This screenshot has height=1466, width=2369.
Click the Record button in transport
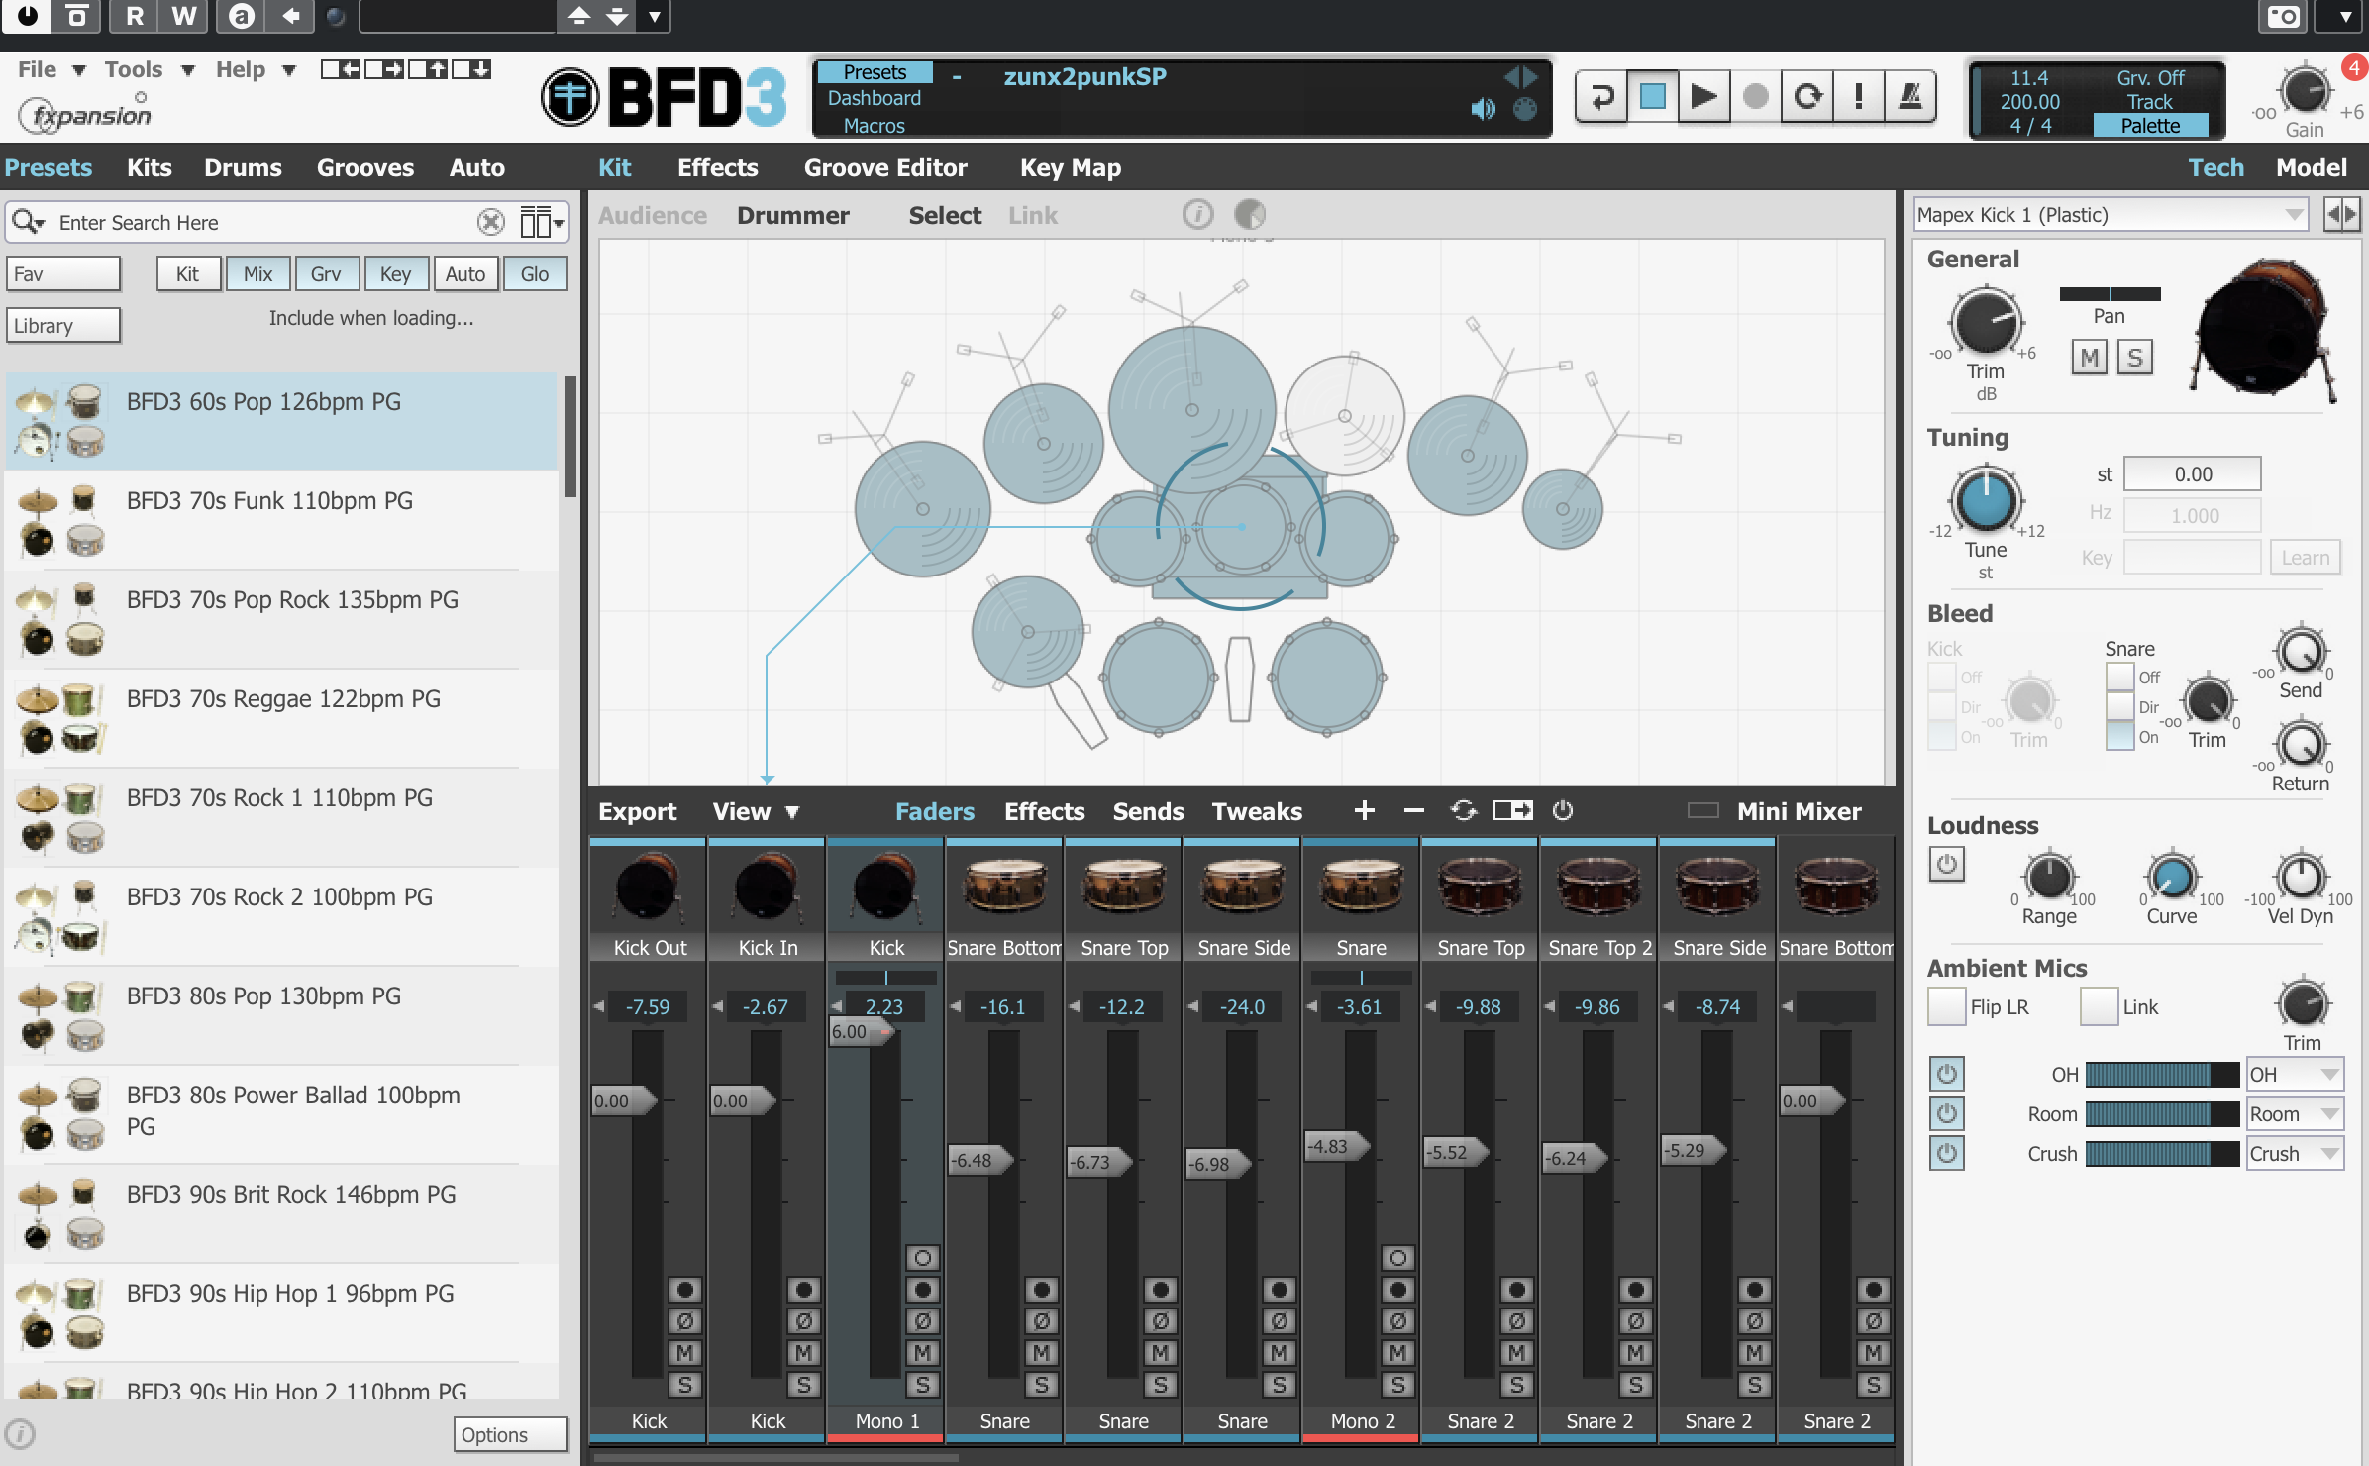[x=1755, y=97]
